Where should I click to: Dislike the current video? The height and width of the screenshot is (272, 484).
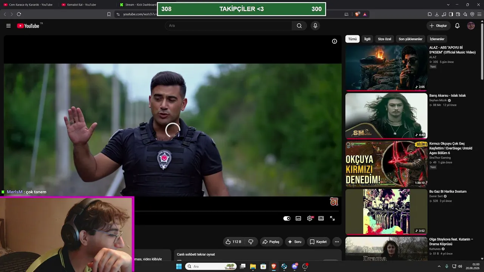point(251,242)
